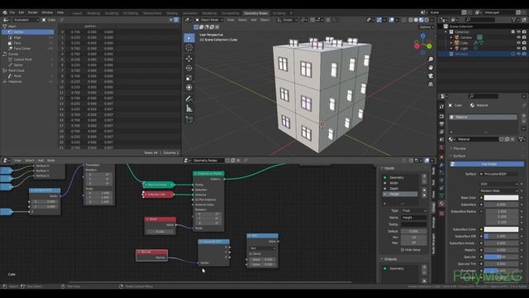Select the Scale tool in the viewport toolbar
The width and height of the screenshot is (529, 298).
[x=189, y=78]
